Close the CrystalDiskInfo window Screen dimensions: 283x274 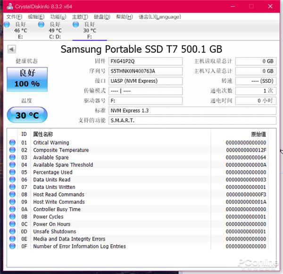[x=270, y=6]
